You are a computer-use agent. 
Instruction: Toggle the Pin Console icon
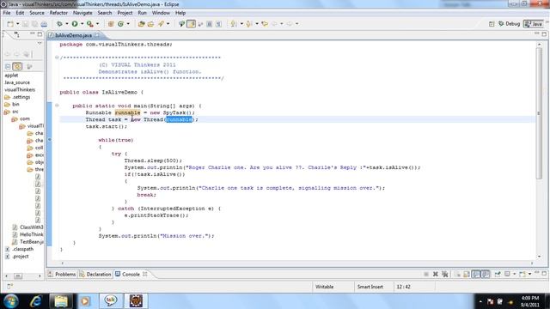pos(498,274)
